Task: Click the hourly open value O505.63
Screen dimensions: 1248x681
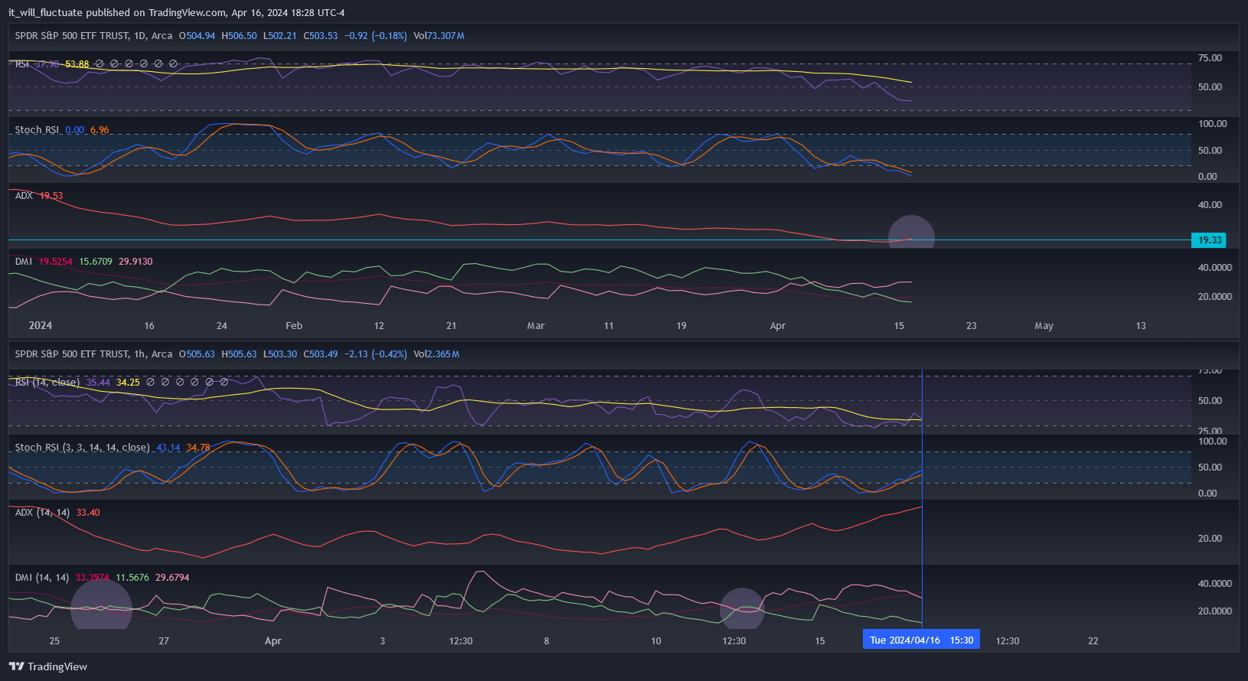Action: click(197, 354)
